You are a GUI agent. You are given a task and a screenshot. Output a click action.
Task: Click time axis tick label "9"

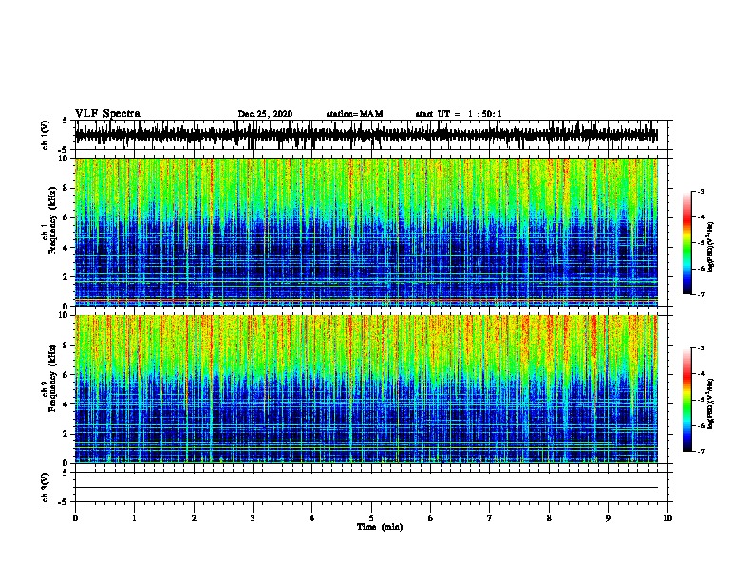coord(608,518)
